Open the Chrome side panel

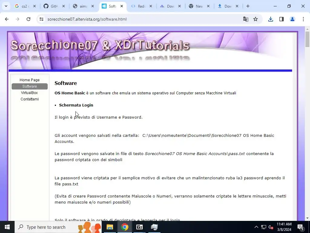(x=281, y=19)
